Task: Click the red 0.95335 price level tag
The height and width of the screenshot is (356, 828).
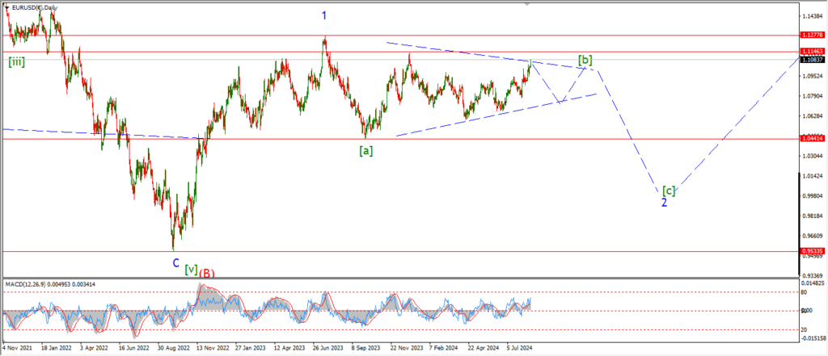Action: [x=811, y=251]
